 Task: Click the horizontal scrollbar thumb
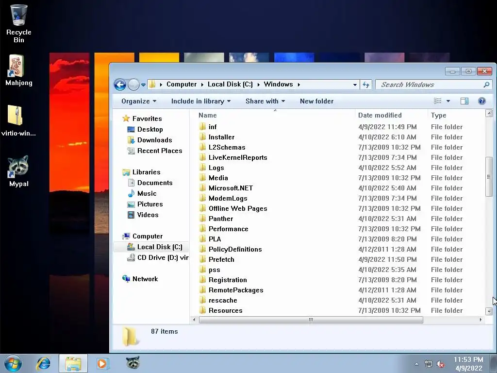[x=311, y=320]
